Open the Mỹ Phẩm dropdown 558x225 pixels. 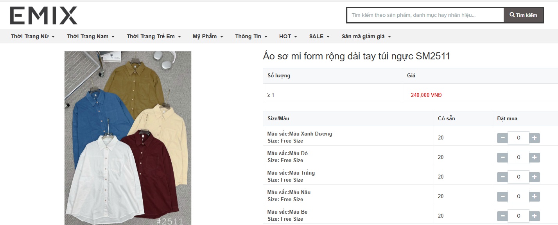(208, 36)
